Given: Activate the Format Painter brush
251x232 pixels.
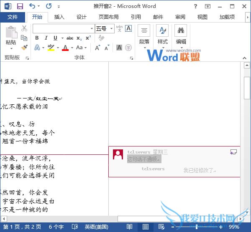Looking at the screenshot, I should coord(24,48).
